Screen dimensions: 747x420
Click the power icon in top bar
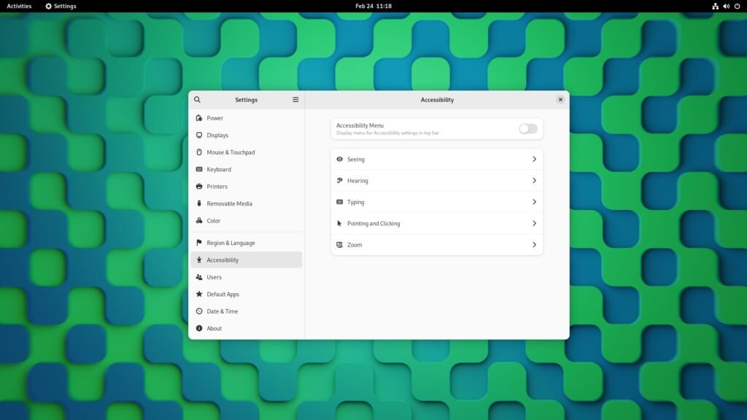[737, 6]
